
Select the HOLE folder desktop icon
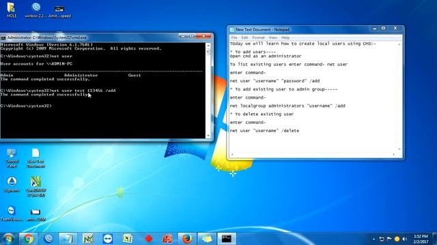click(x=12, y=10)
